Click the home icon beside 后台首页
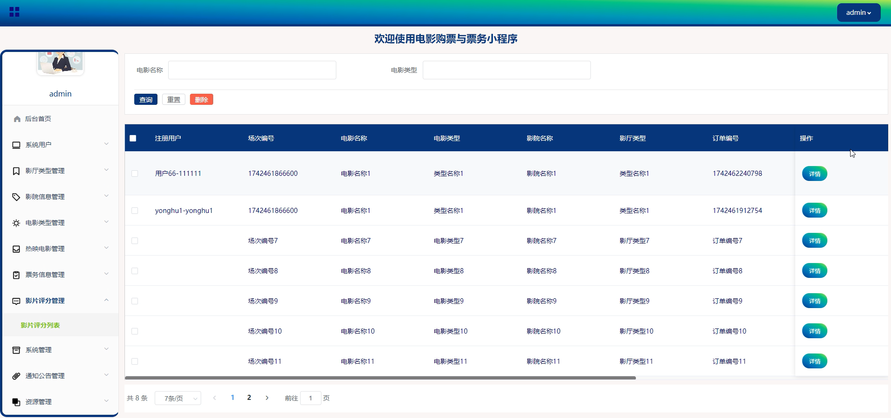This screenshot has width=891, height=418. pyautogui.click(x=17, y=119)
